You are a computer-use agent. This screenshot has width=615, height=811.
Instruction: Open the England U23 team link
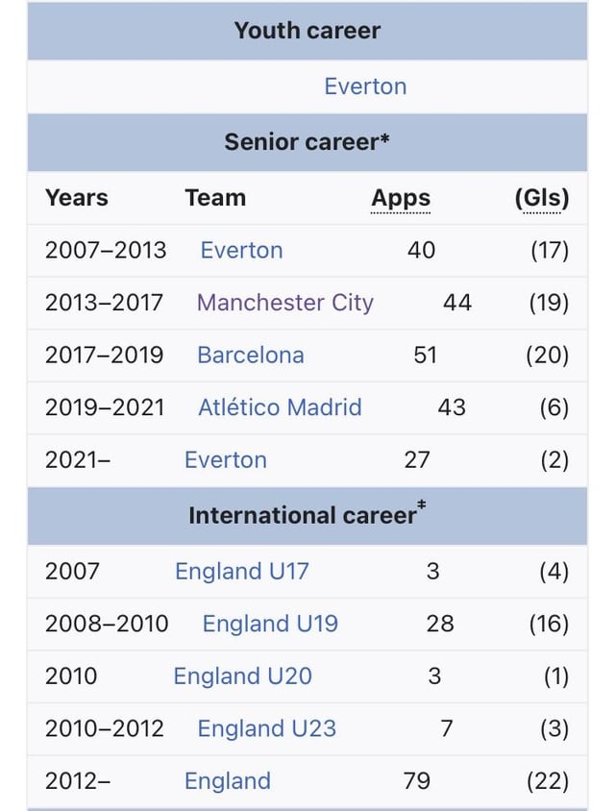(266, 728)
